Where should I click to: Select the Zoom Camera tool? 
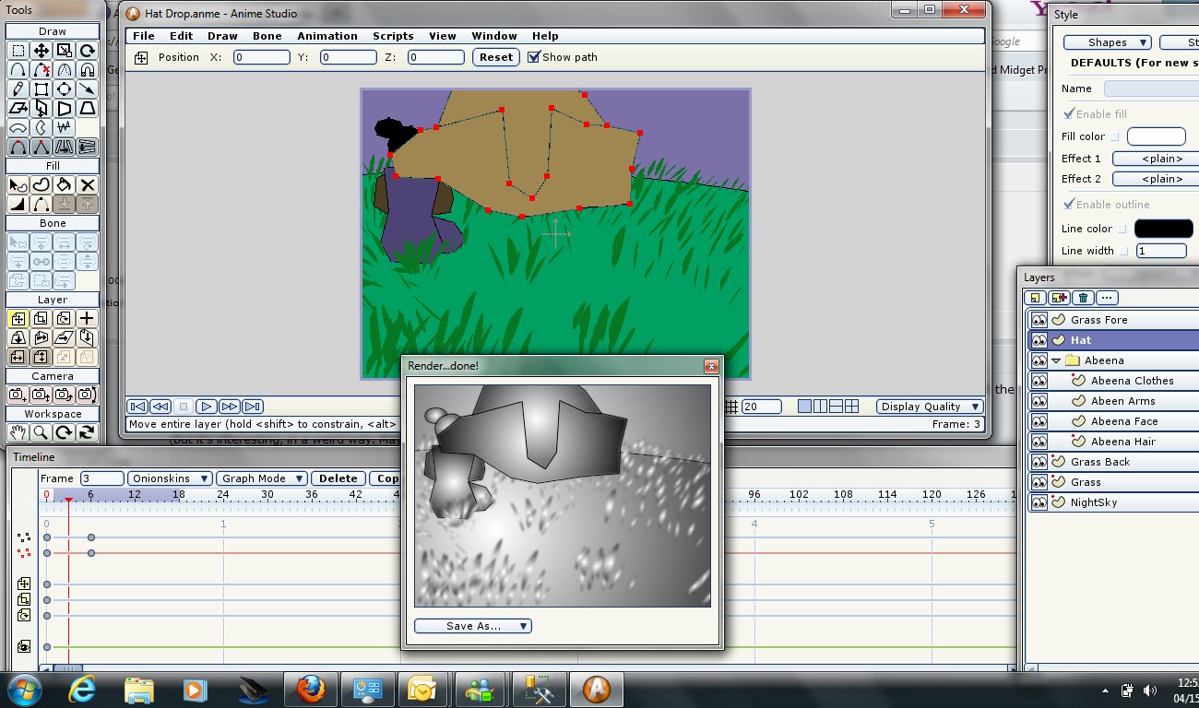[42, 395]
